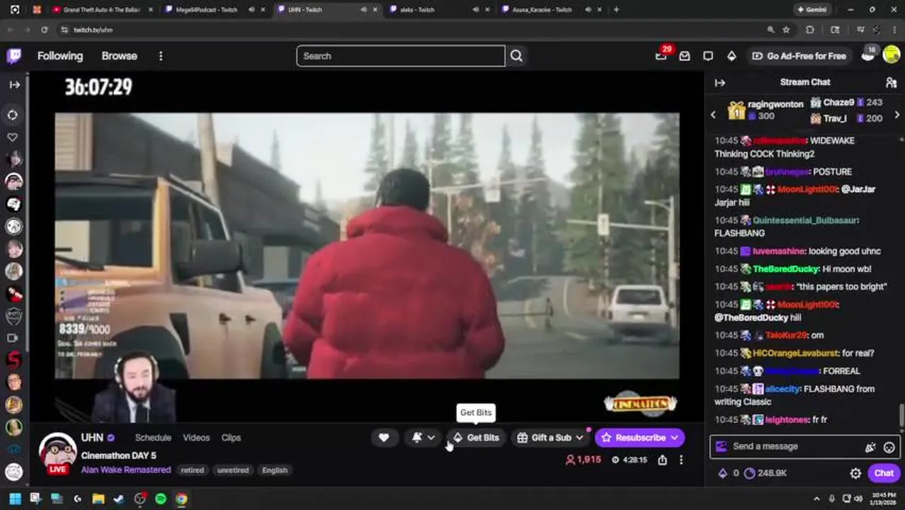Click username TheBoredDucky in chat
The image size is (905, 510).
coord(786,269)
